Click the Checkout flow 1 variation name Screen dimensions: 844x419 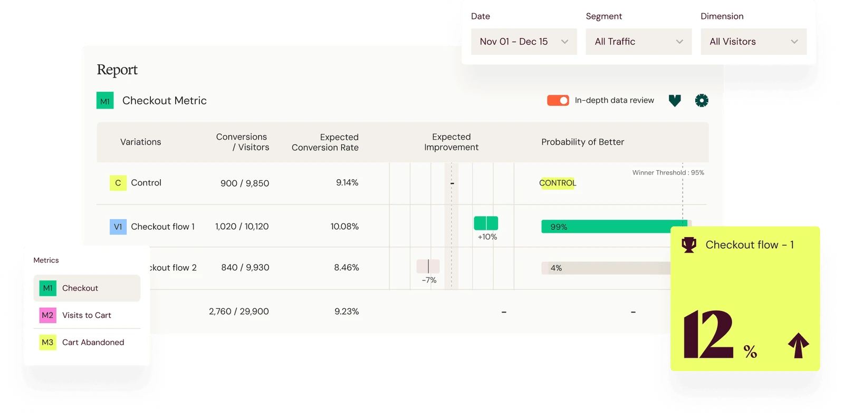point(163,227)
